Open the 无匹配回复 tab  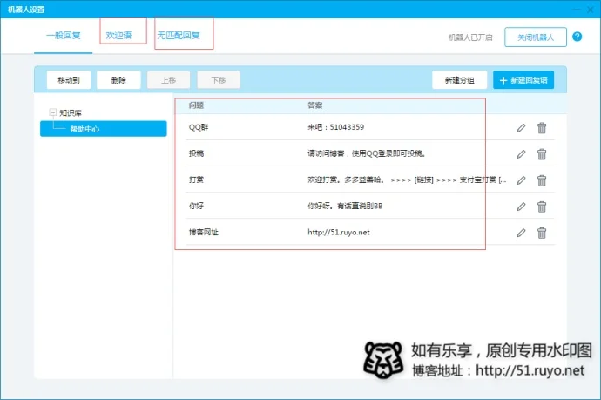tap(179, 35)
